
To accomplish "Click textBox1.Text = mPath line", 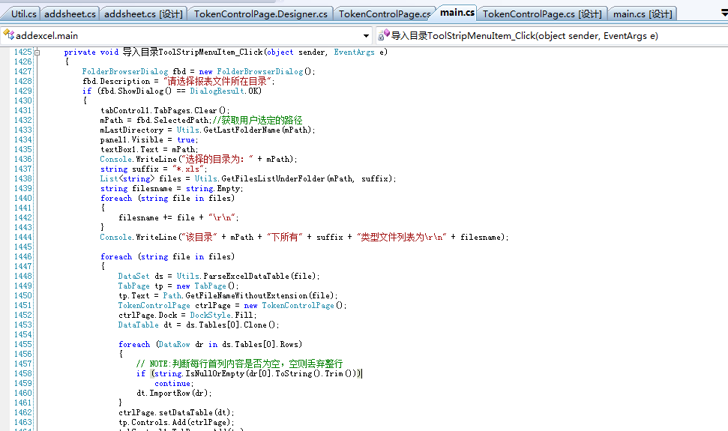I will tap(149, 149).
